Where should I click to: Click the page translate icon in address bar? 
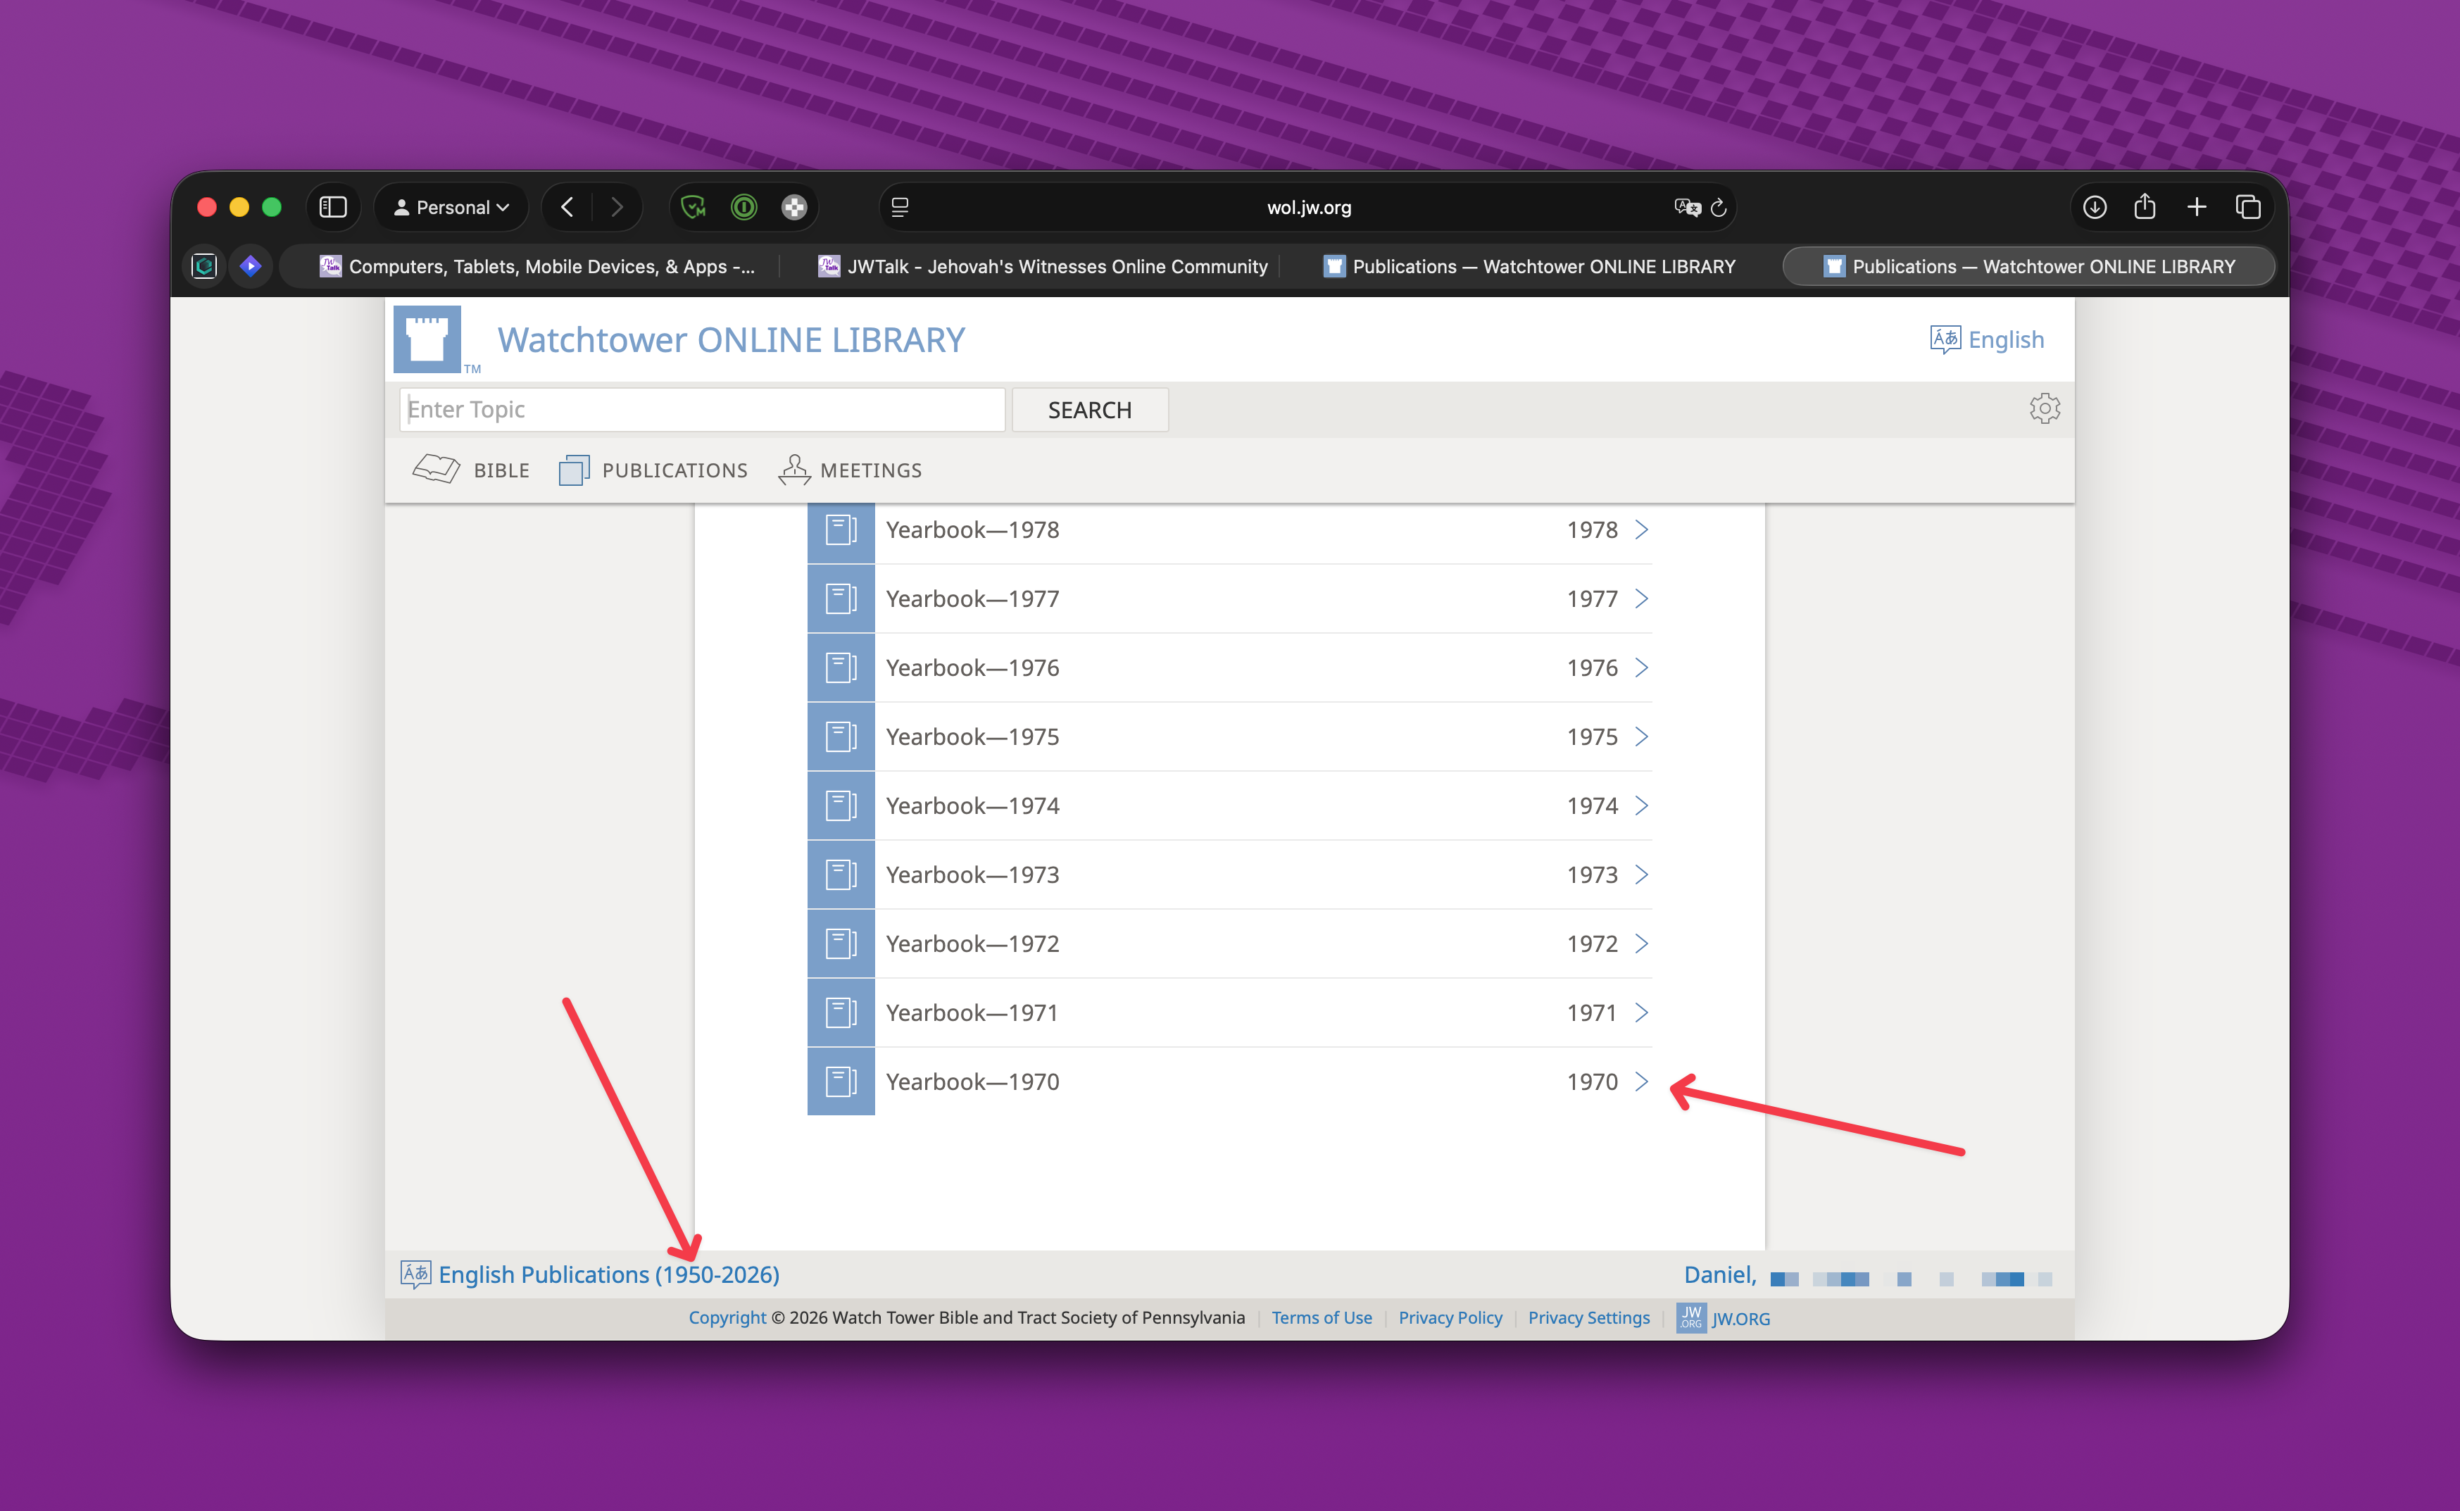1687,207
